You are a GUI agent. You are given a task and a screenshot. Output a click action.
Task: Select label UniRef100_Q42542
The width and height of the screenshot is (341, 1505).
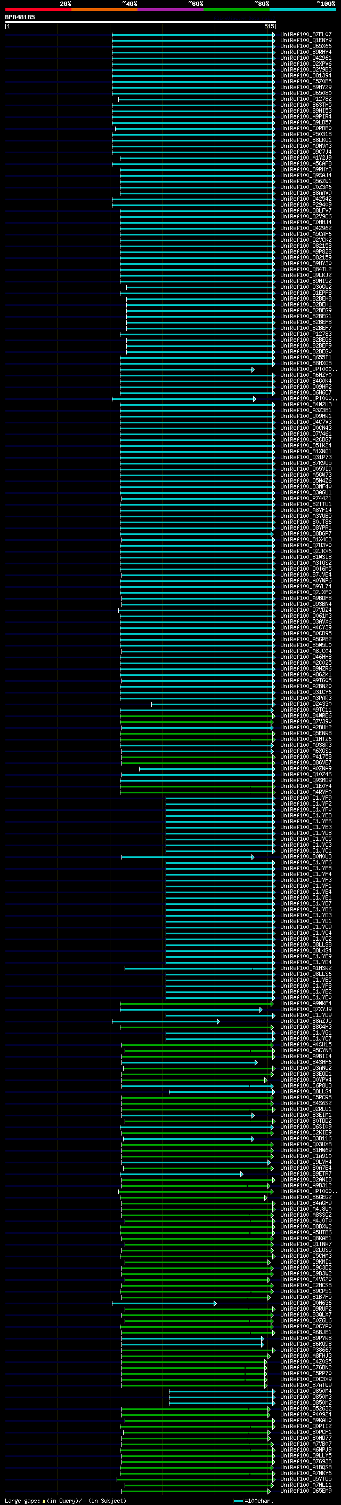point(306,199)
